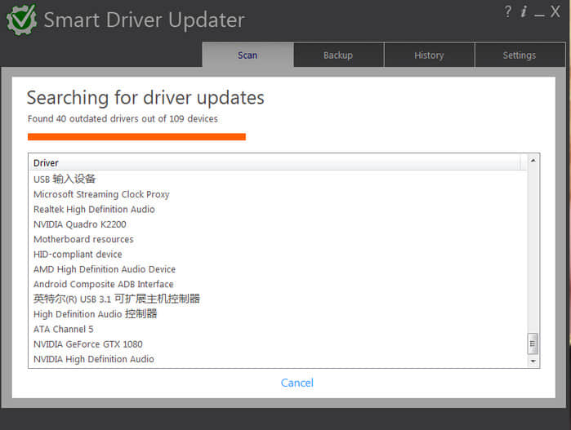This screenshot has height=430, width=571.
Task: Select the 'USB 输入设备' driver row
Action: point(278,179)
